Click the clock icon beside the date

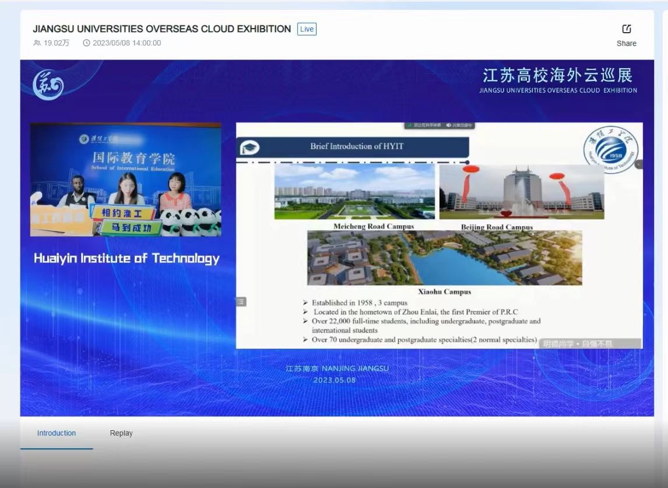tap(86, 43)
